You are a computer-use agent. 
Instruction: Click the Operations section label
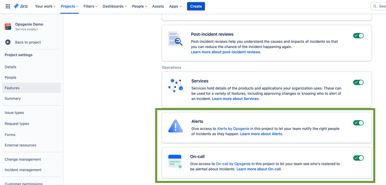pyautogui.click(x=171, y=68)
